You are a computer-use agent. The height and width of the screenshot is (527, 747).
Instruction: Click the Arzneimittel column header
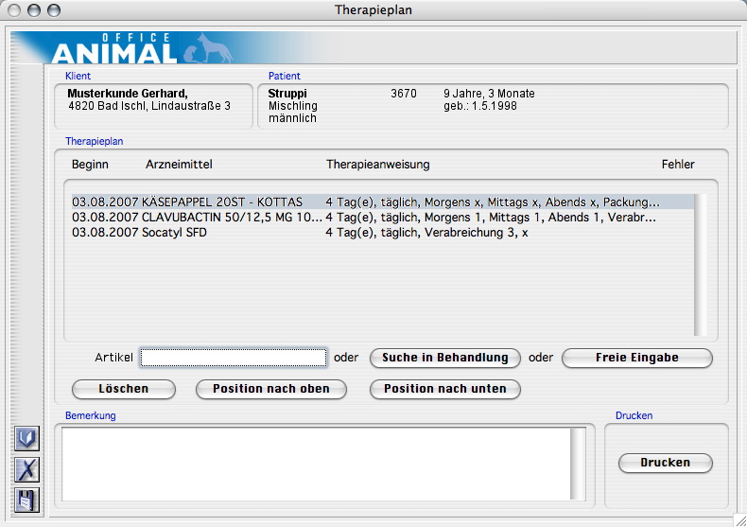(x=179, y=165)
